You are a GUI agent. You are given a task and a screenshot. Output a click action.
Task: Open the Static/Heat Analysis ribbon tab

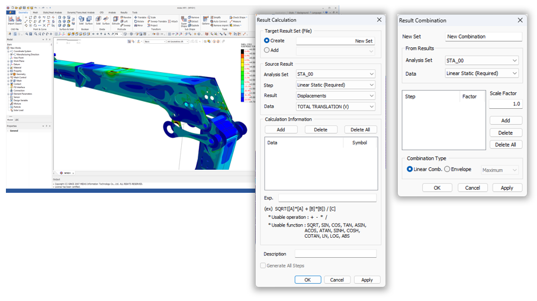tap(53, 12)
